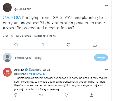Open the AskTSA avatar in the reply
The width and height of the screenshot is (113, 101).
[x=7, y=72]
